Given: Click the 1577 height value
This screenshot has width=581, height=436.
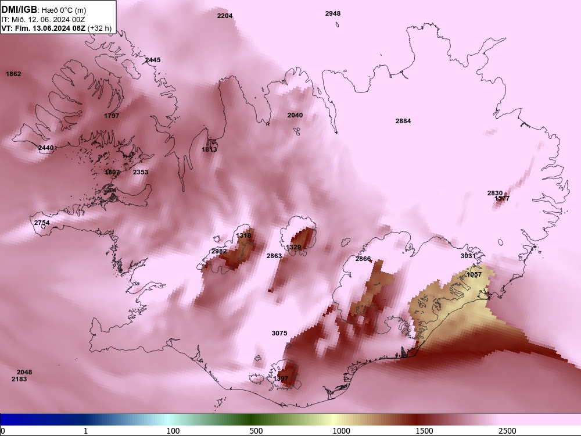Looking at the screenshot, I should (502, 198).
